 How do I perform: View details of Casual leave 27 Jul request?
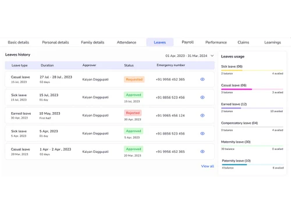tap(203, 79)
